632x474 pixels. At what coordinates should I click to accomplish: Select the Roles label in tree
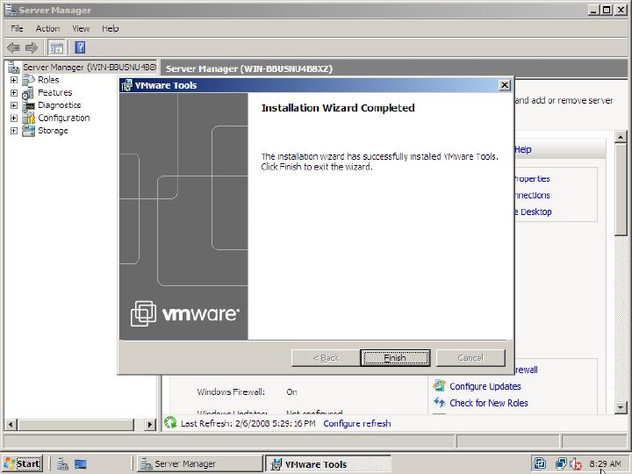48,80
